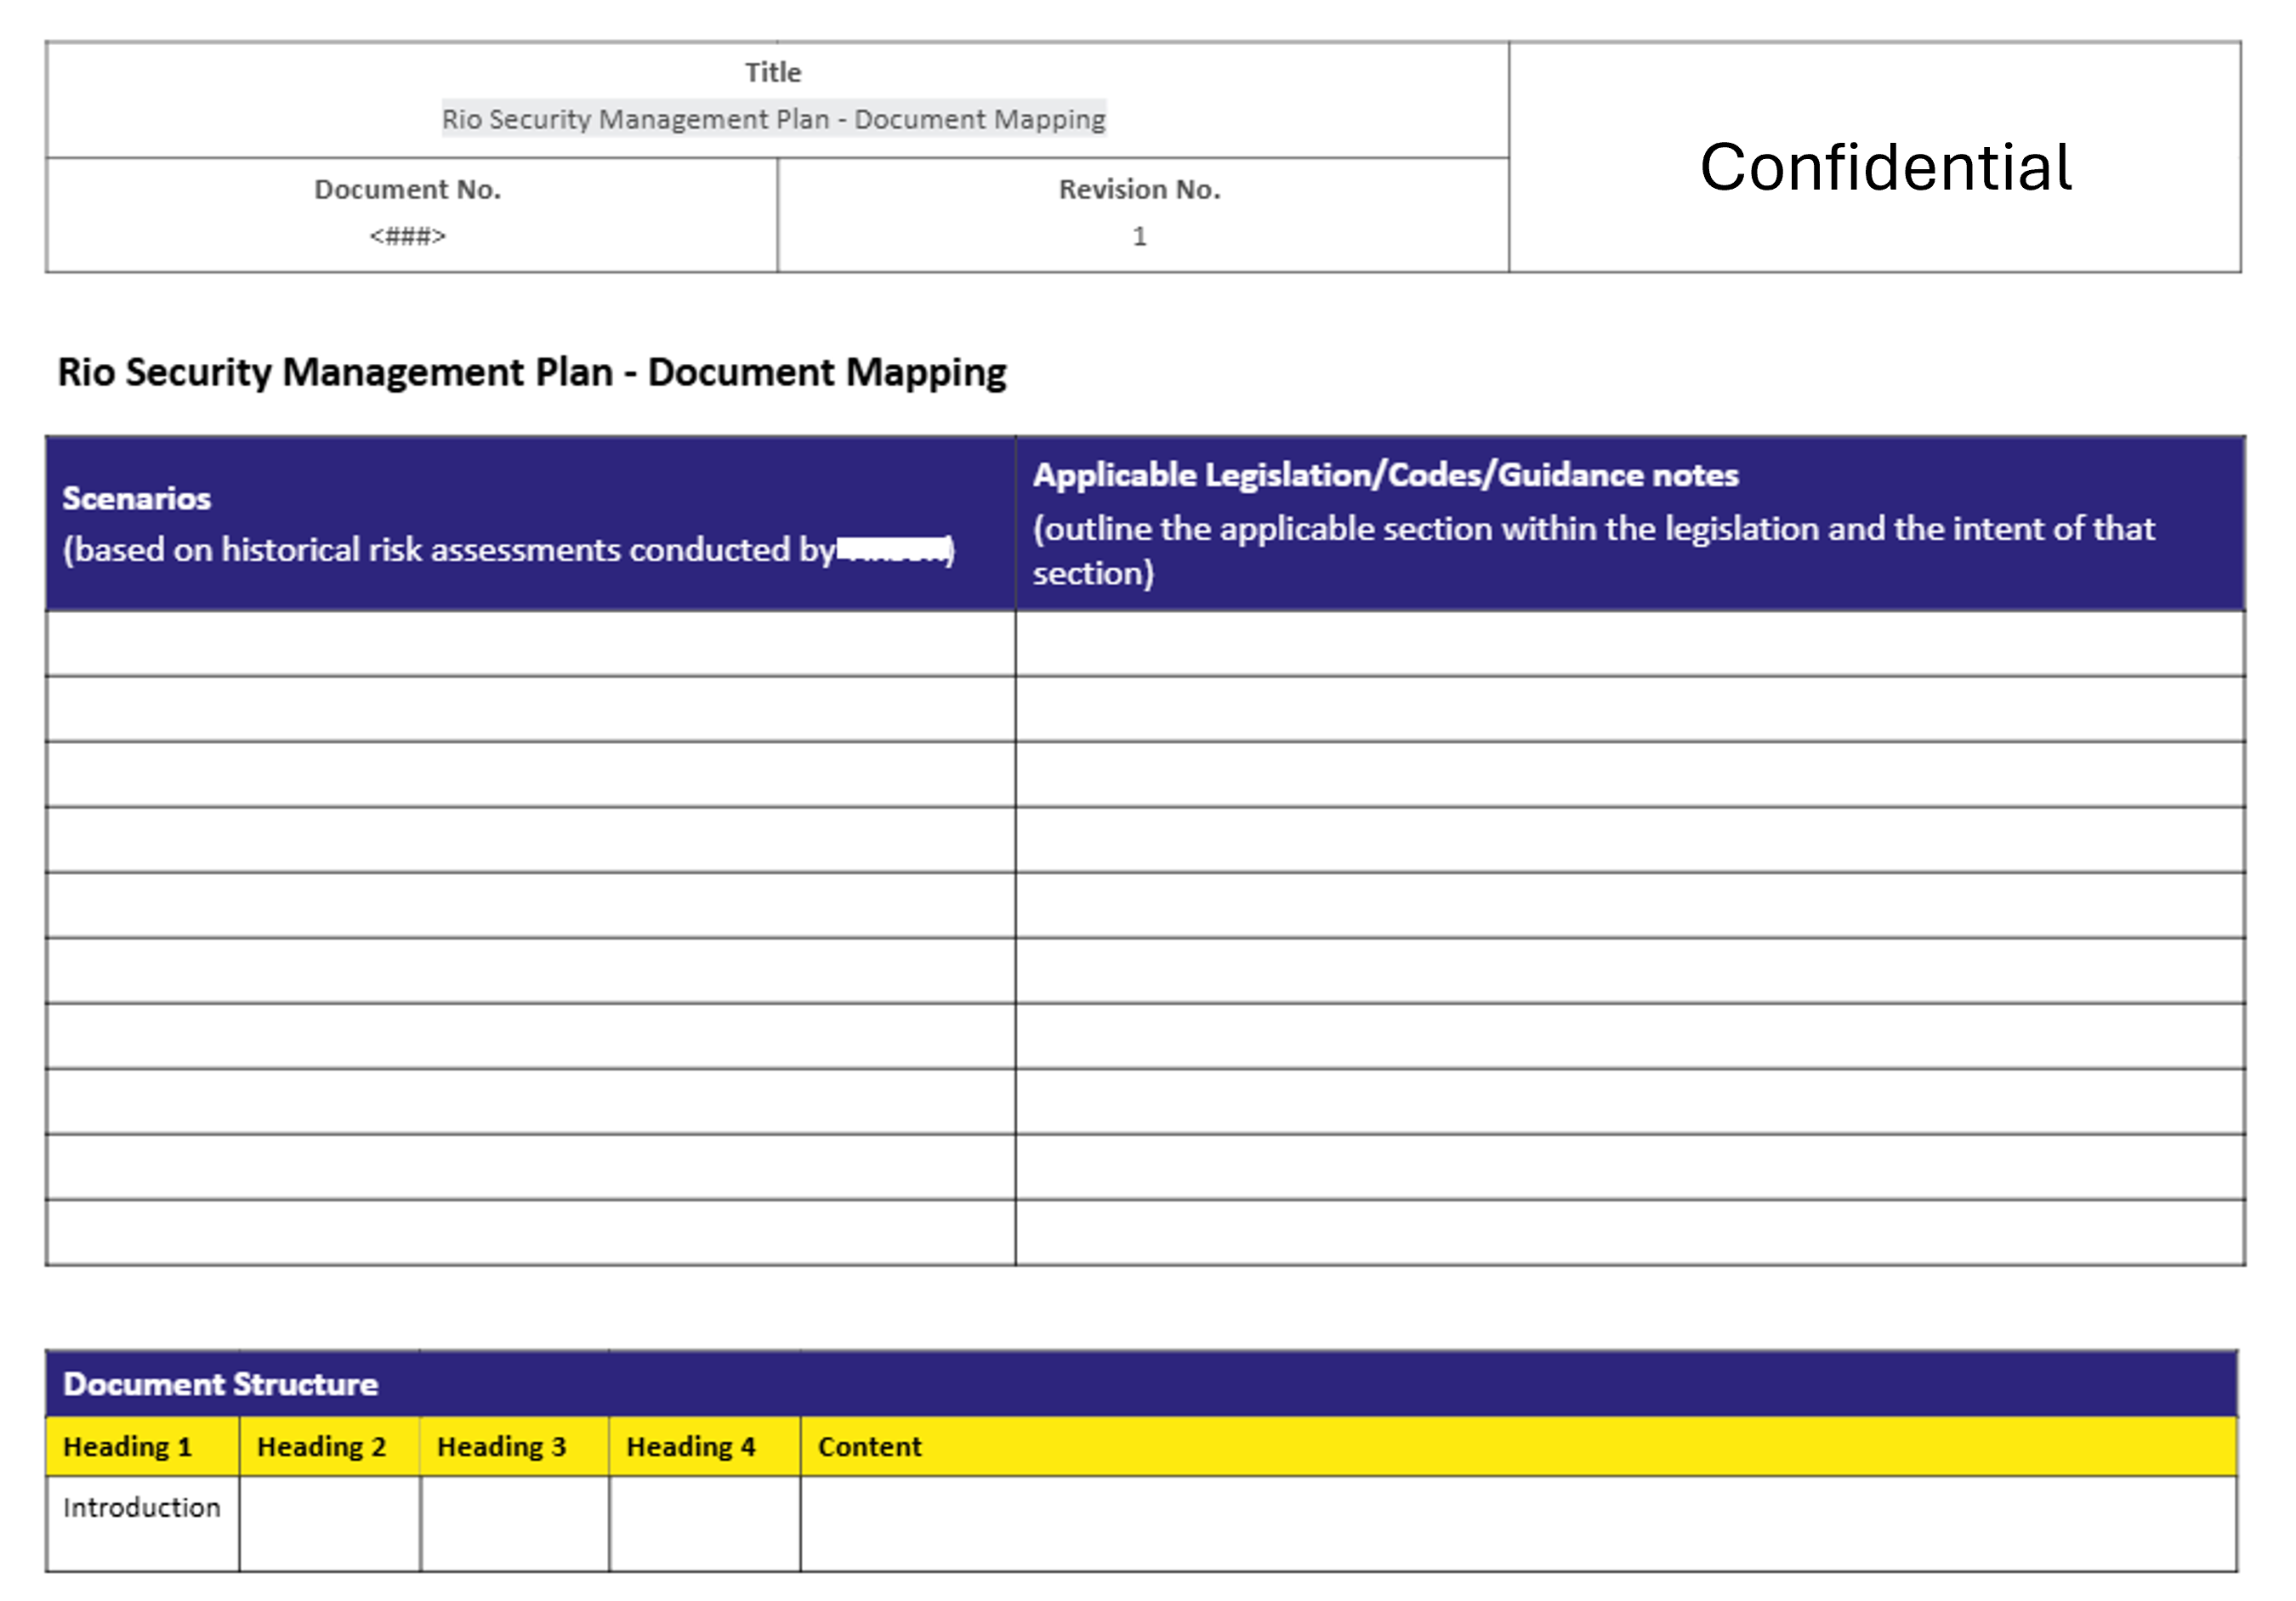2296x1601 pixels.
Task: Click the Applicable Legislation/Codes/Guidance notes header
Action: click(1385, 475)
